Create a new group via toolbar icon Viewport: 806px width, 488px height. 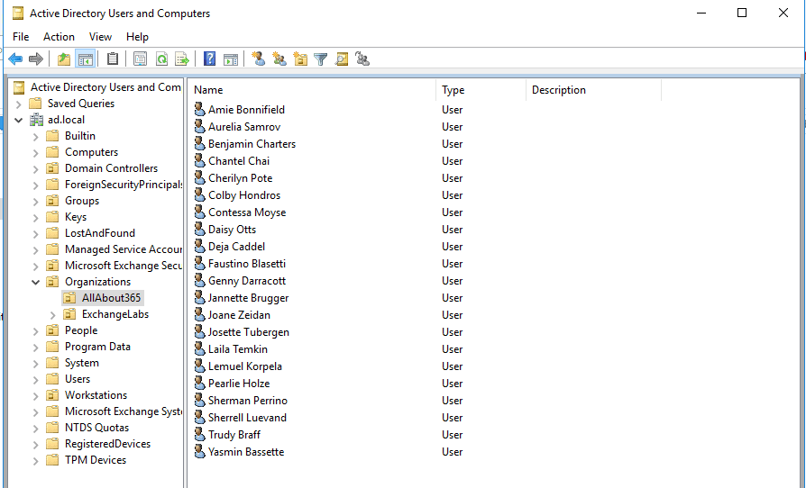pos(279,59)
